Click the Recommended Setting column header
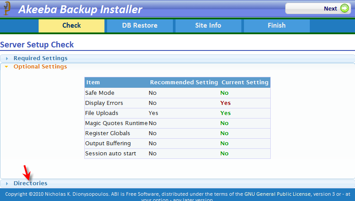Screen dimensions: 355x201 pos(184,83)
